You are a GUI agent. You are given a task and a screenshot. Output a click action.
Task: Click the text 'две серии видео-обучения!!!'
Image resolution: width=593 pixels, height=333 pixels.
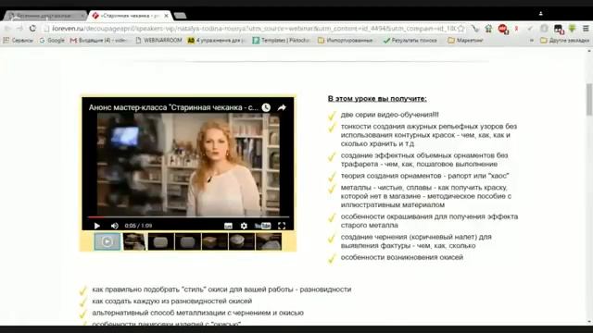tap(389, 115)
